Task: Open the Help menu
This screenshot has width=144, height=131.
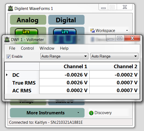Action: click(64, 48)
